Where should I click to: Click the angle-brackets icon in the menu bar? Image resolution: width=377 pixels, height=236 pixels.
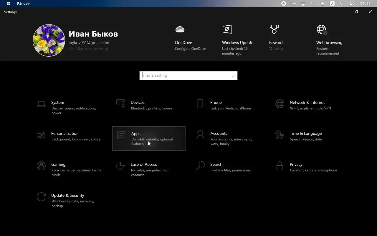pyautogui.click(x=293, y=4)
